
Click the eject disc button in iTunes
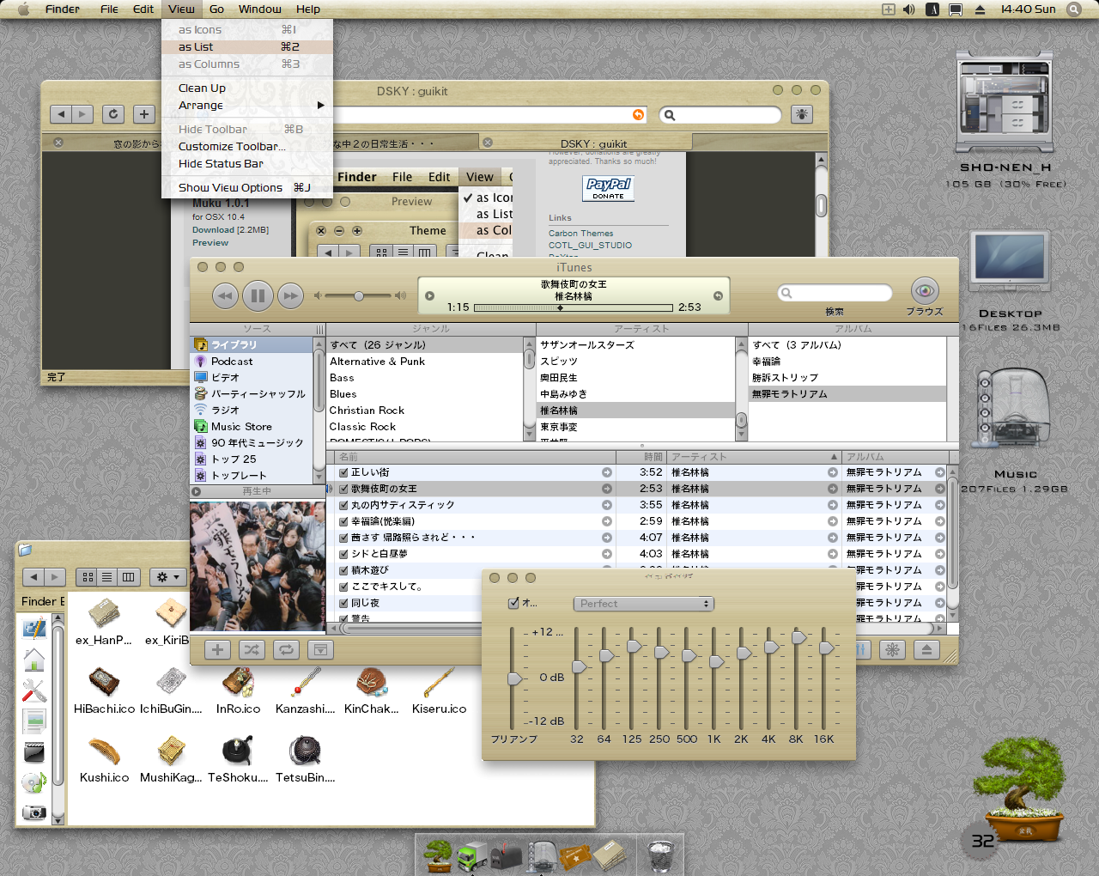[926, 650]
